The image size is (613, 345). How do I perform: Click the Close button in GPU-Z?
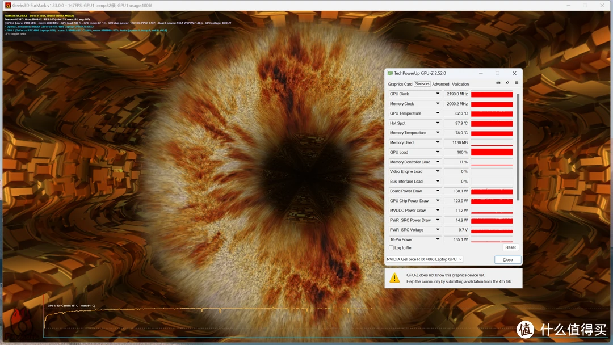click(507, 260)
